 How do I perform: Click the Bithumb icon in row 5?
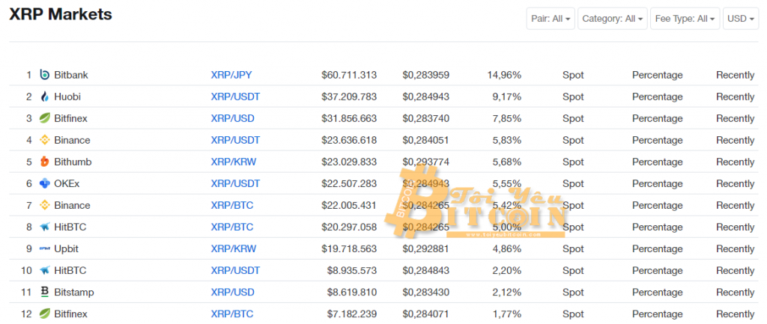click(44, 162)
